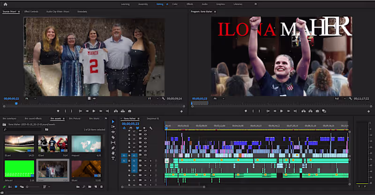Mute audio track A2
The image size is (375, 195).
point(145,165)
